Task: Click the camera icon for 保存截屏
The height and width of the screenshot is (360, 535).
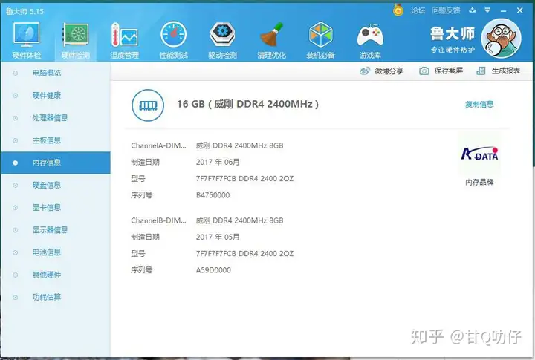Action: pos(424,71)
